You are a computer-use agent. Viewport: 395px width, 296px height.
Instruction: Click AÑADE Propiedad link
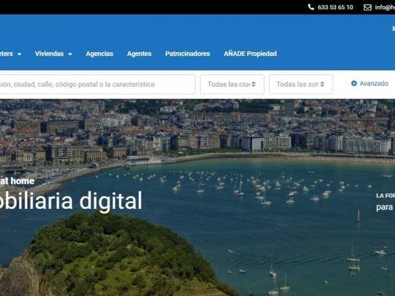coord(250,53)
